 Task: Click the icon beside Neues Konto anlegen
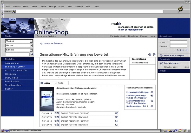click(x=161, y=55)
